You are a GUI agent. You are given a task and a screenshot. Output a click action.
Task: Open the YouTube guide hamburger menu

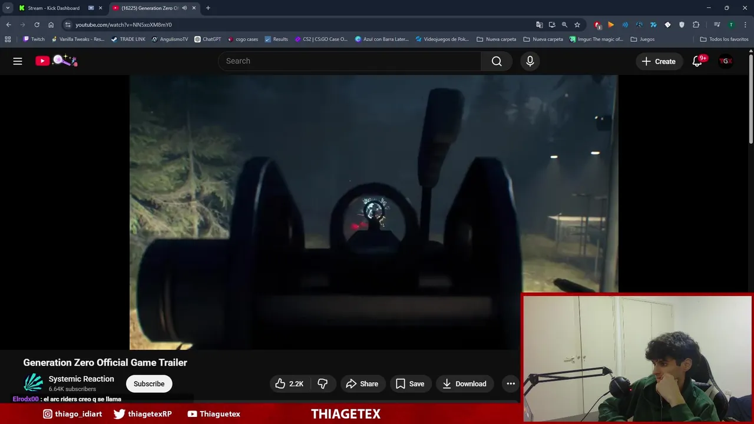[x=18, y=61]
